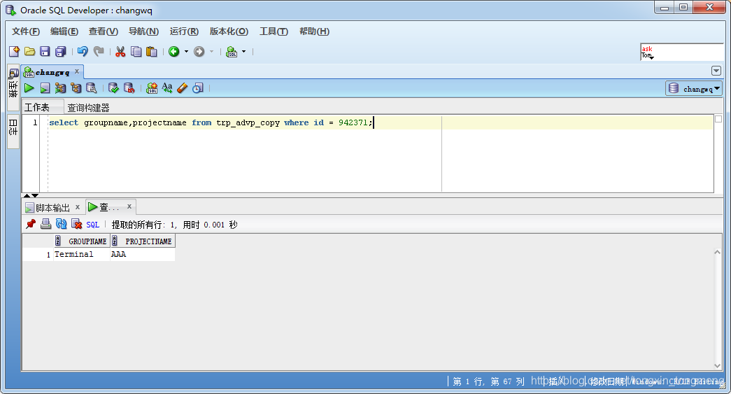Open the 编辑(E) menu

tap(64, 31)
